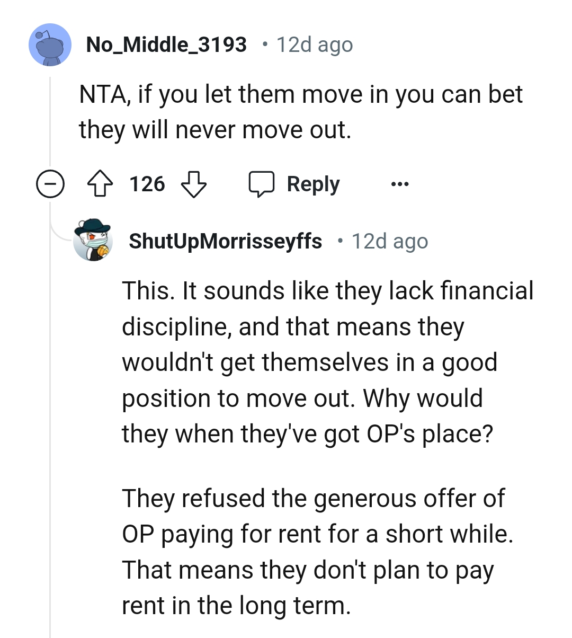Tap the upward vote arrow beside 126
The image size is (572, 638).
tap(99, 184)
